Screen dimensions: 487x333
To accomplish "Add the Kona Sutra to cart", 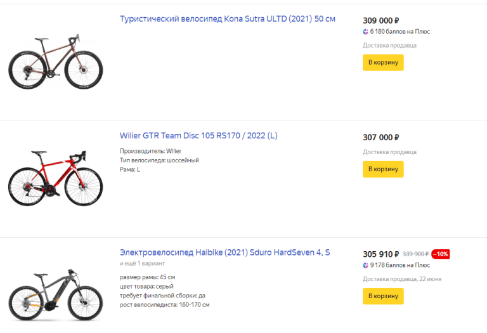I will click(383, 62).
